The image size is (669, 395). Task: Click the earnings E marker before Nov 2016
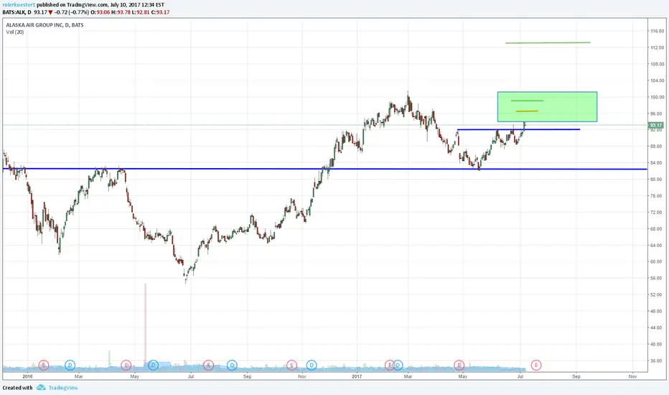click(291, 365)
